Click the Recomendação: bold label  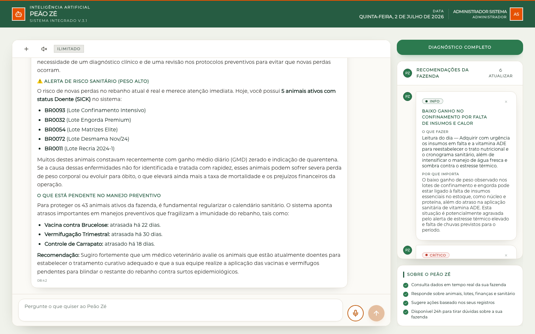click(58, 255)
